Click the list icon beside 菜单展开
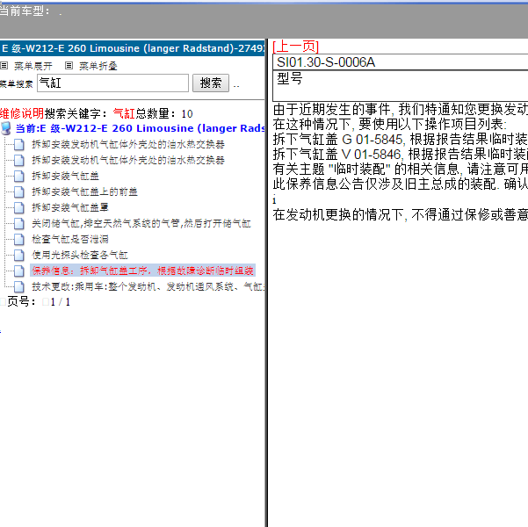The image size is (528, 527). pos(4,66)
